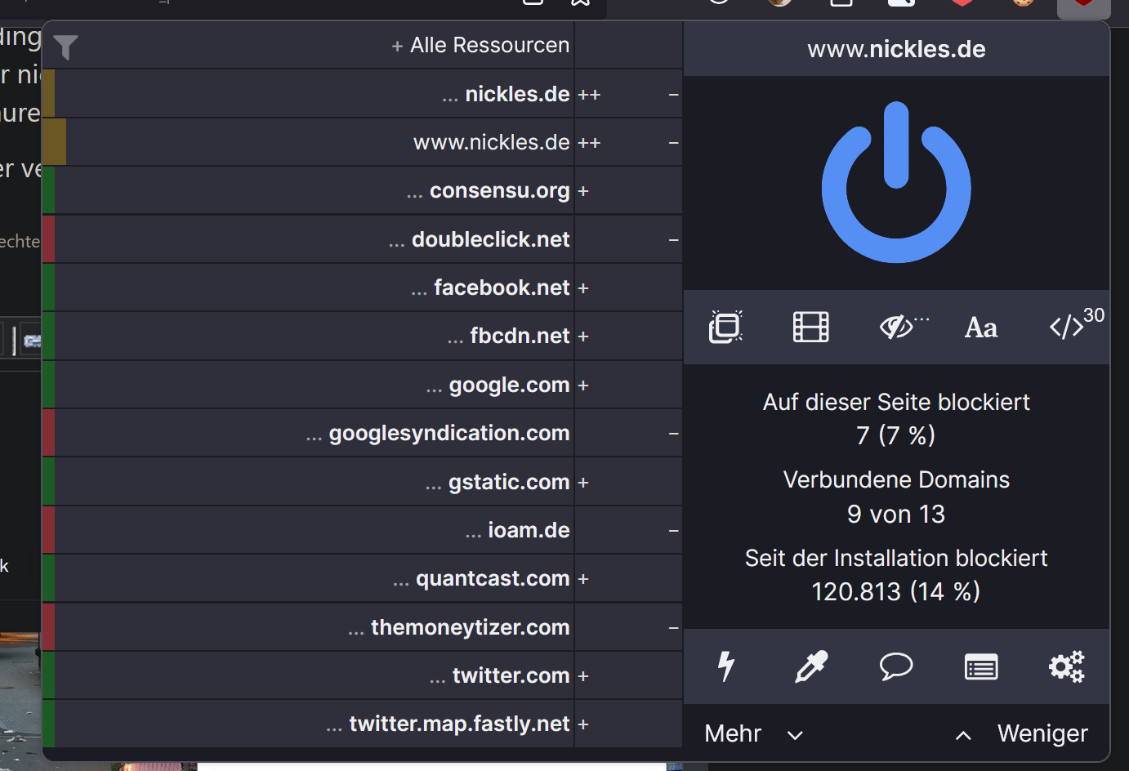
Task: Enter element zapper mode lightning icon
Action: tap(726, 666)
